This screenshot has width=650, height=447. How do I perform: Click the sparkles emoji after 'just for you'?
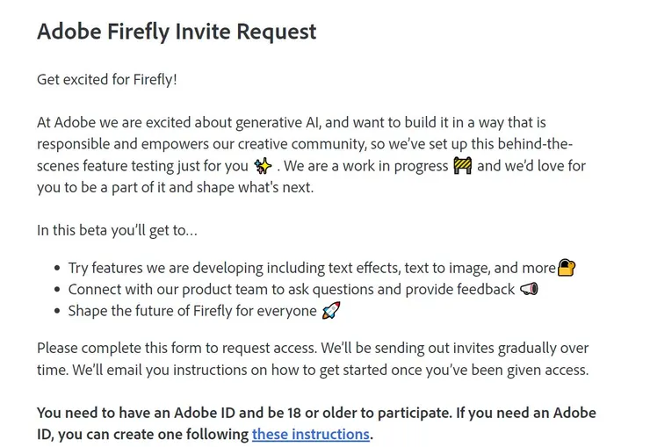click(x=262, y=166)
